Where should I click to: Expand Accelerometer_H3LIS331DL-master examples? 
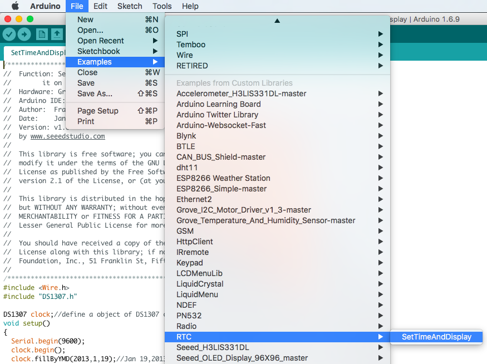[277, 94]
